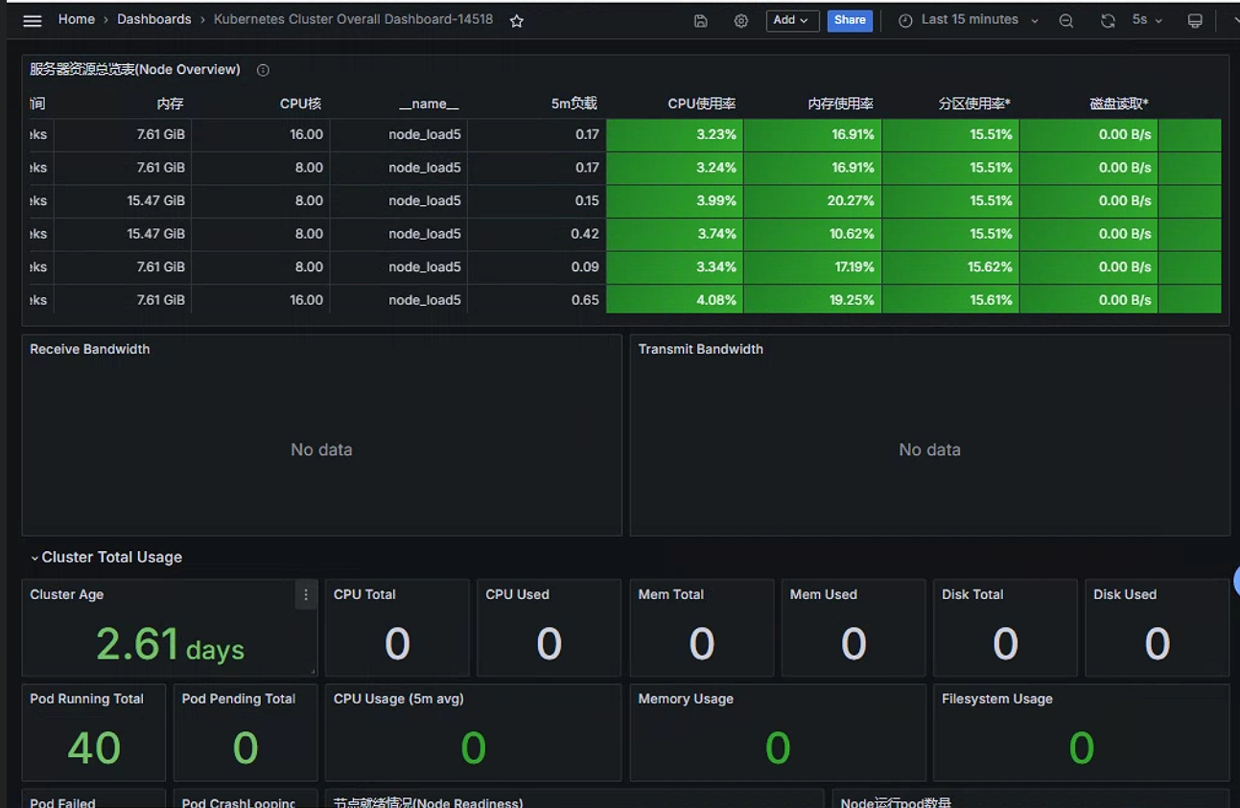Click the Kubernetes Cluster Overall Dashboard-14518 title
Image resolution: width=1240 pixels, height=808 pixels.
[353, 19]
